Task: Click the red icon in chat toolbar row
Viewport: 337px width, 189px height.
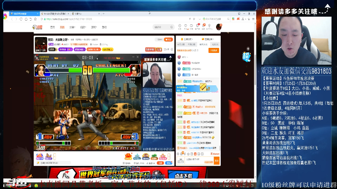Action: click(195, 154)
